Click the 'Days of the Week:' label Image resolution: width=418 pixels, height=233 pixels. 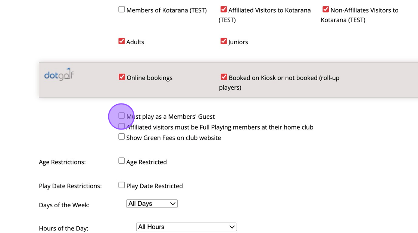pos(64,205)
